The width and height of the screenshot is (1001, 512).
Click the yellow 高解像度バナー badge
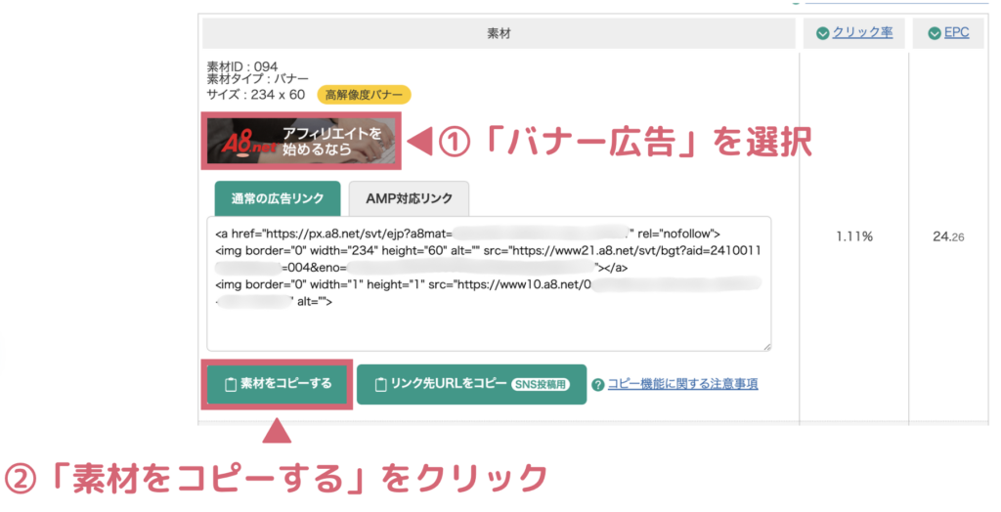[x=364, y=95]
